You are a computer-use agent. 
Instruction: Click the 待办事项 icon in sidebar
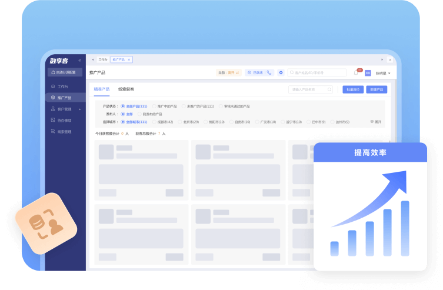click(53, 121)
